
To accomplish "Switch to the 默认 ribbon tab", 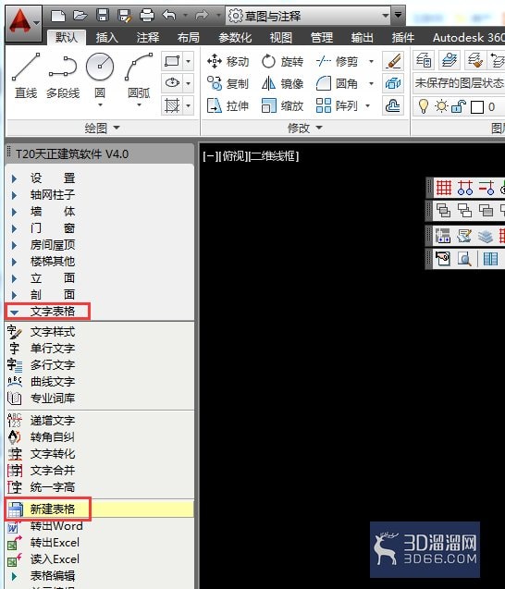I will coord(67,37).
